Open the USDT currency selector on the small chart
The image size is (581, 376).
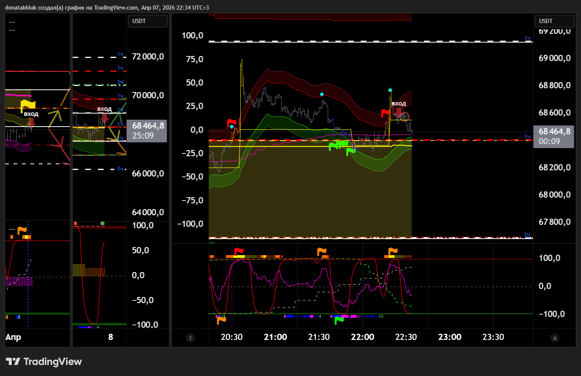(147, 21)
